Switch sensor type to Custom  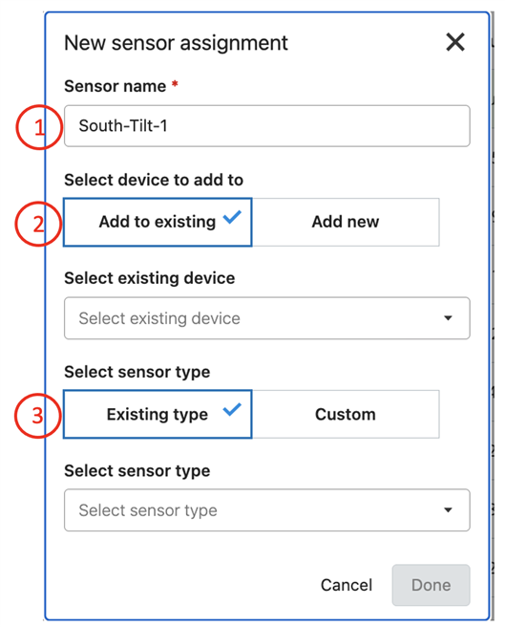coord(346,414)
